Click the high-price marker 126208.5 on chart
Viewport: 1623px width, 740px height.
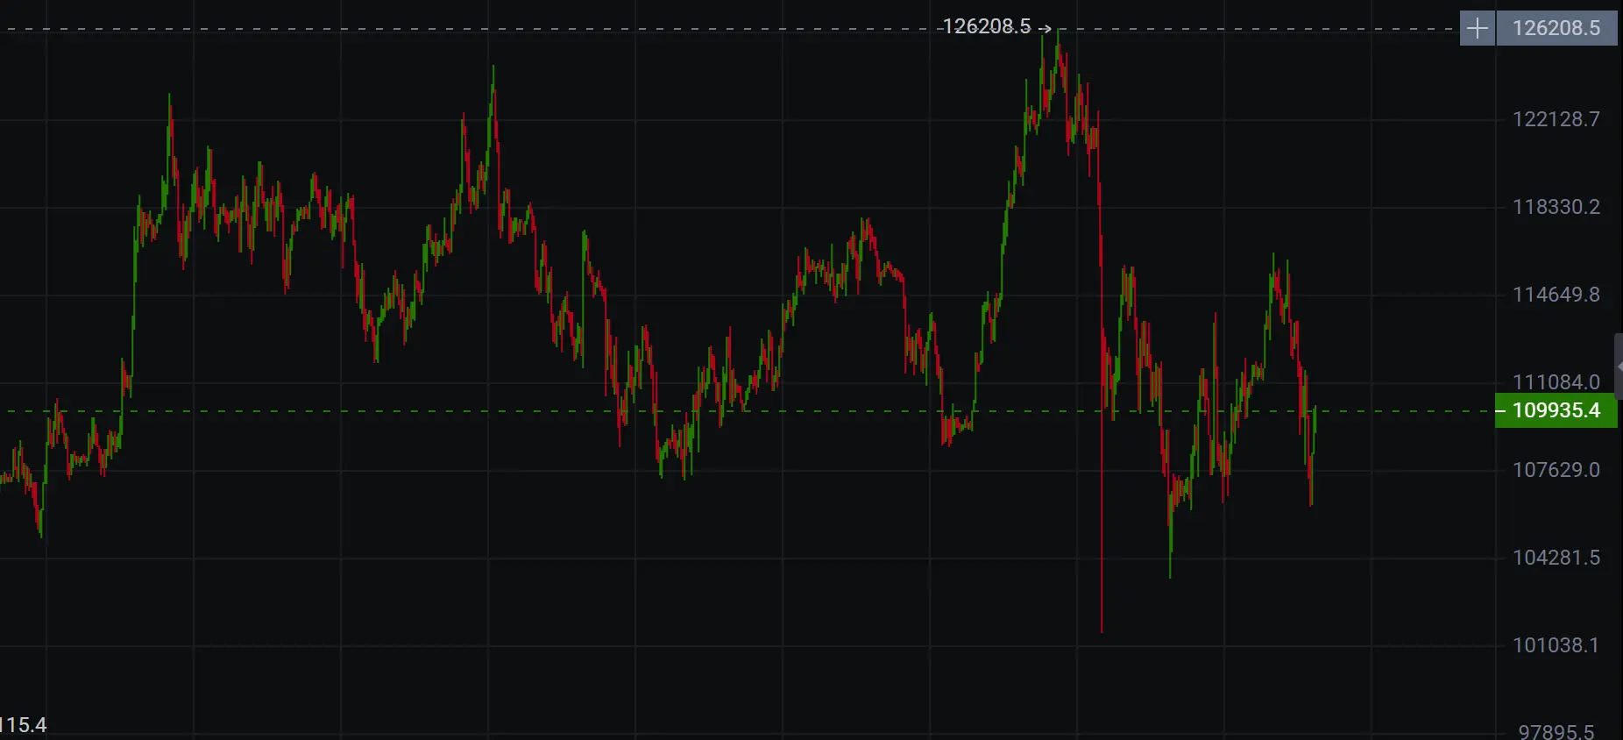point(987,27)
